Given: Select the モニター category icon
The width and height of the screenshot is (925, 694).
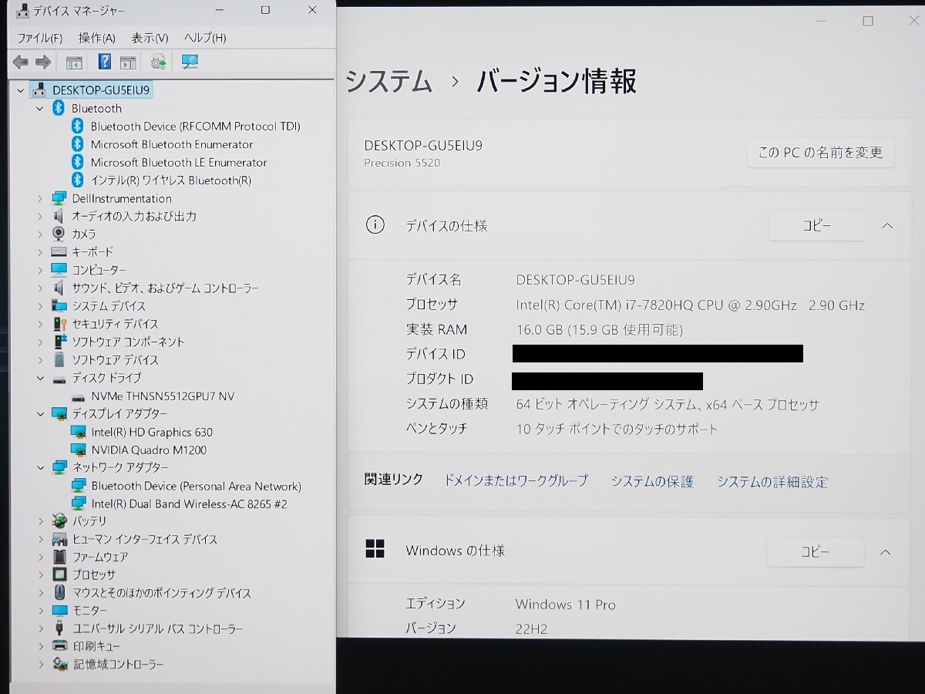Looking at the screenshot, I should (59, 611).
